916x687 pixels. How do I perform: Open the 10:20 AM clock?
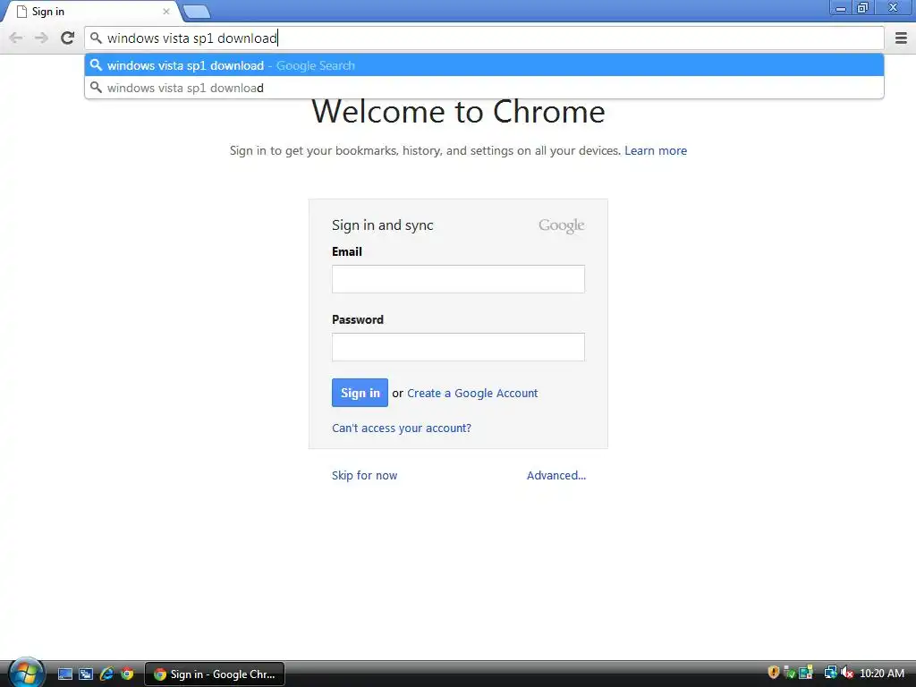point(881,674)
